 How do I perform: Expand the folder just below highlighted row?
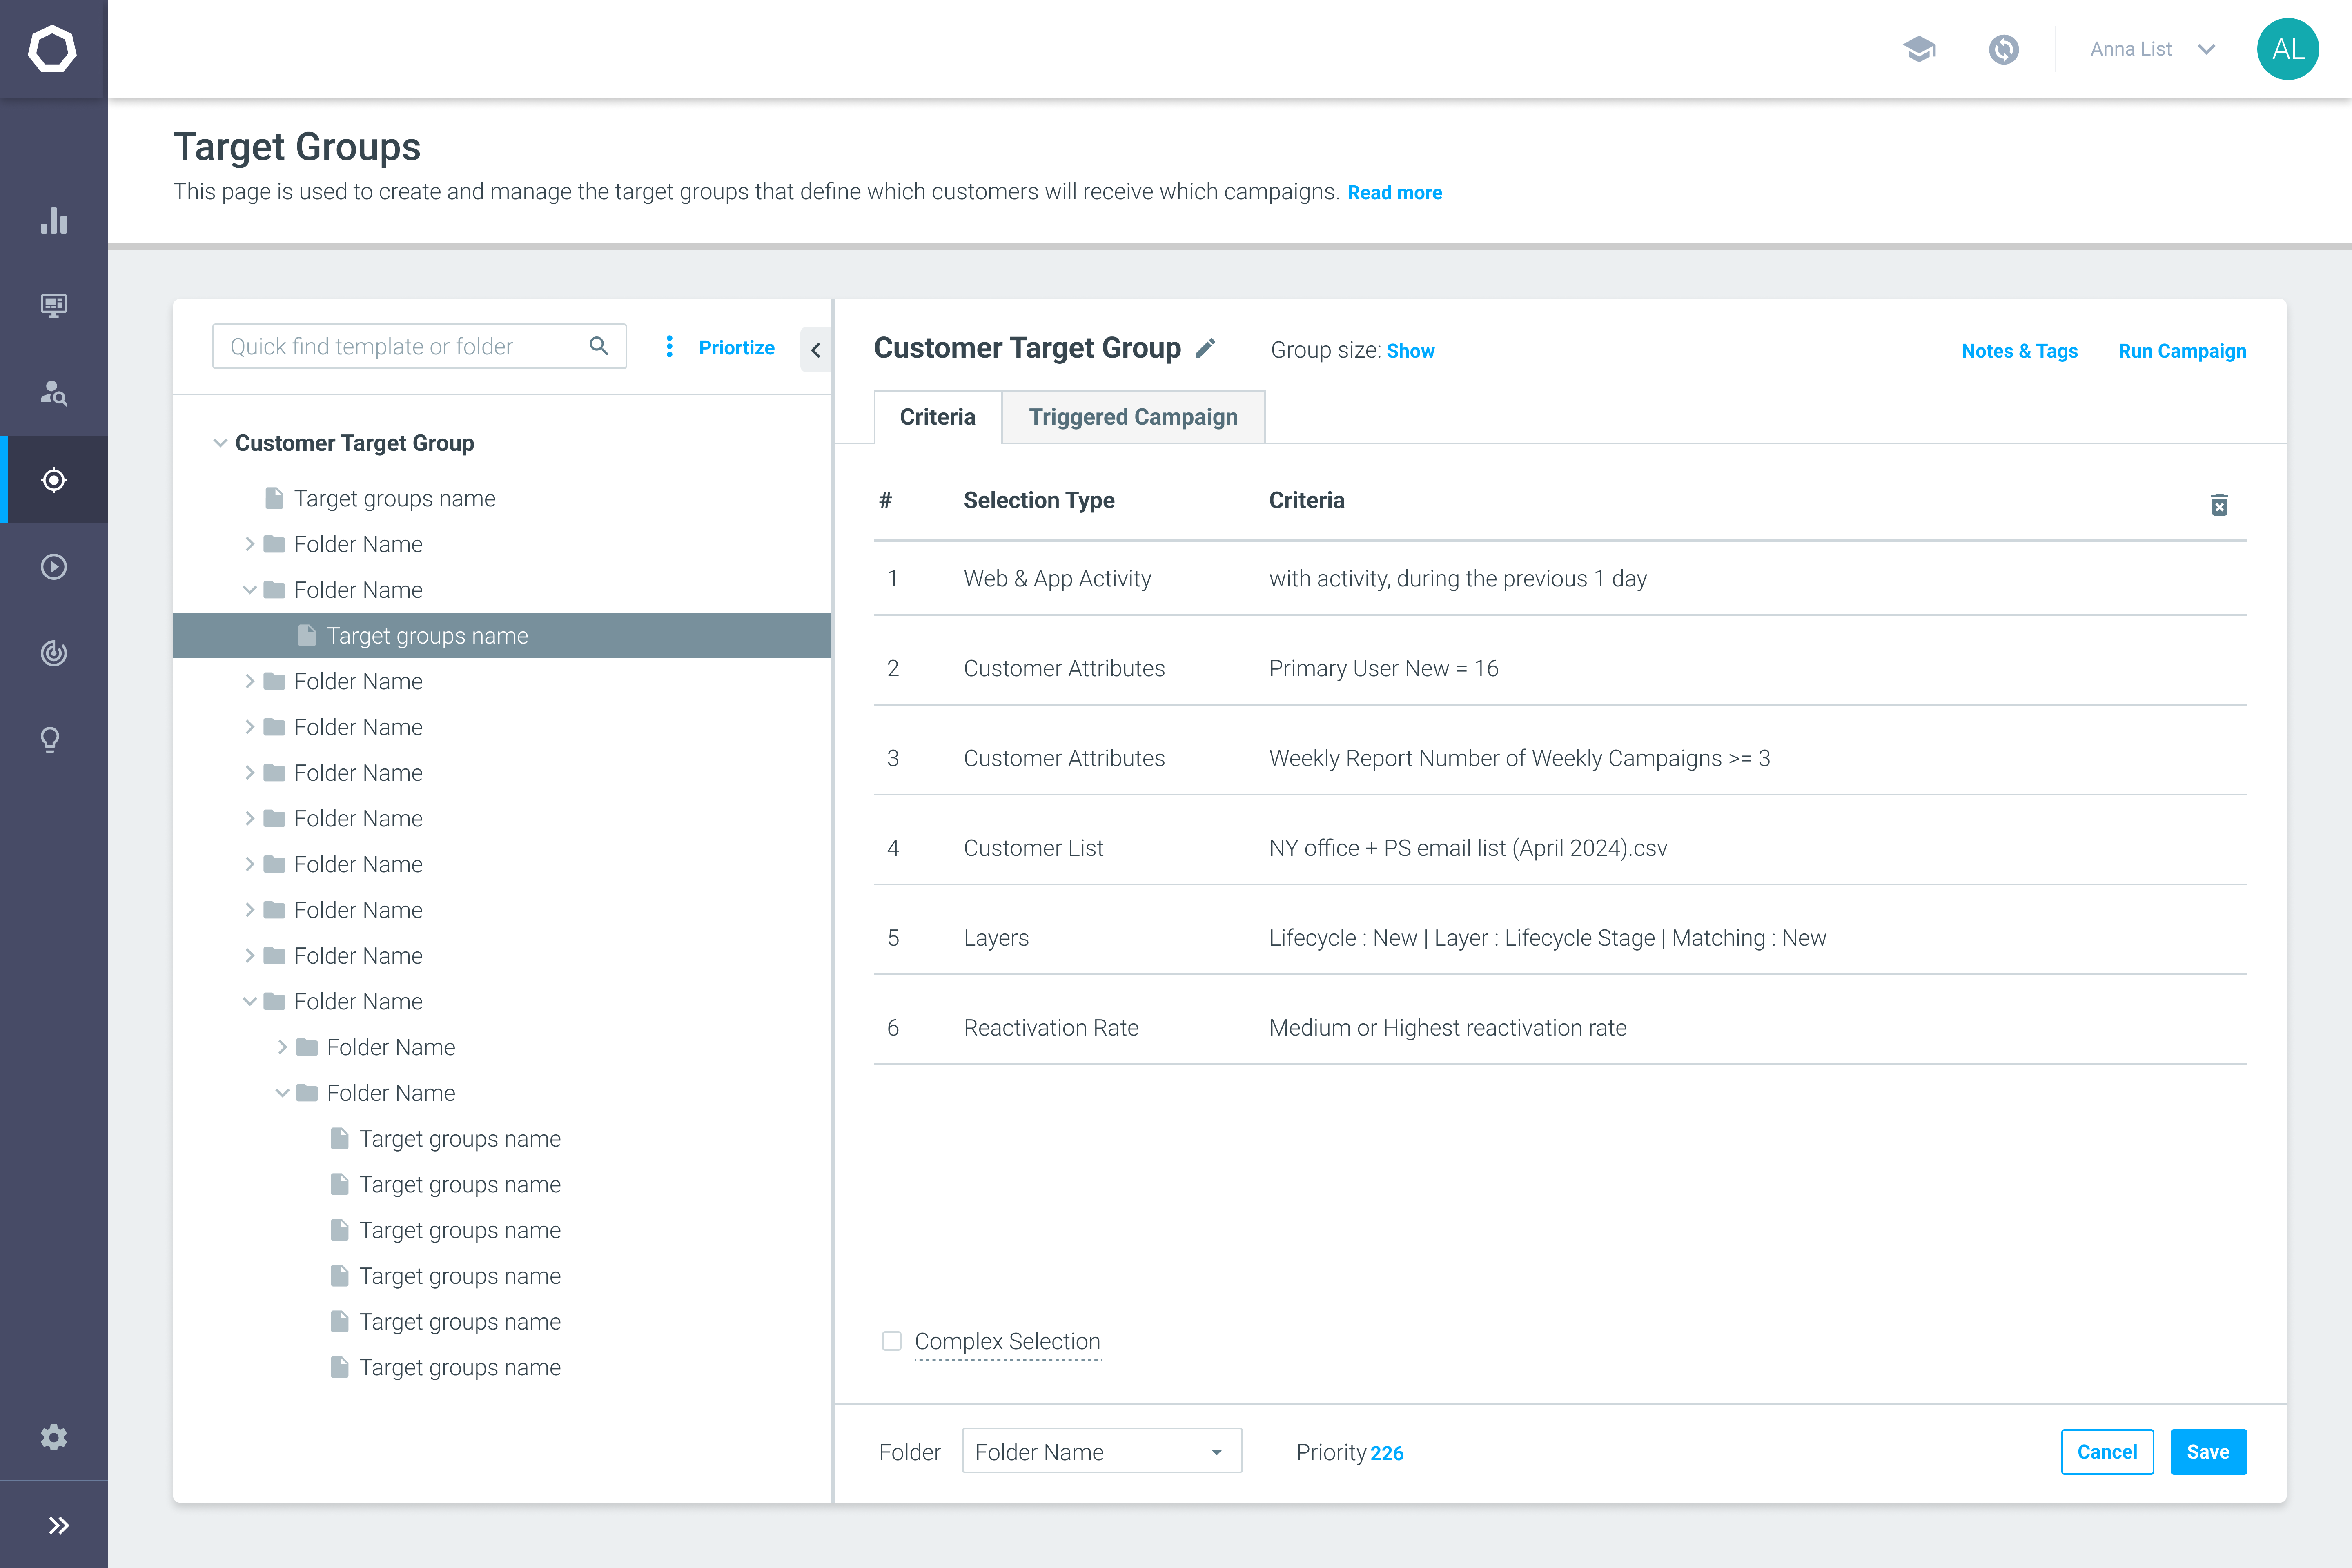pyautogui.click(x=249, y=681)
